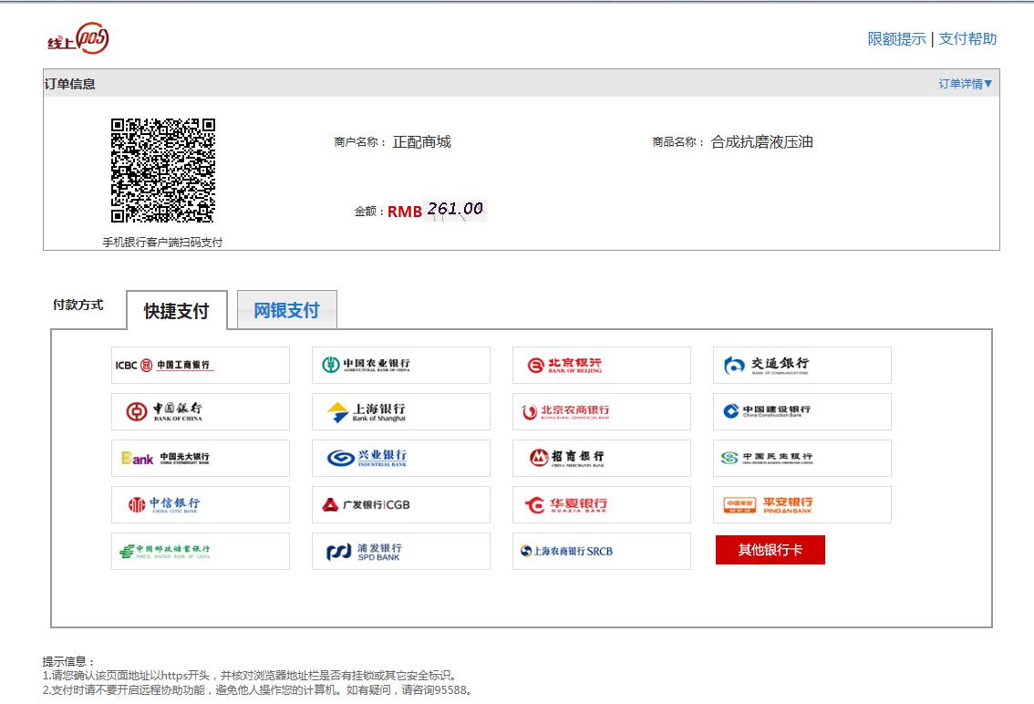Viewport: 1034px width, 704px height.
Task: Click the 付款方式 label
Action: click(x=78, y=305)
